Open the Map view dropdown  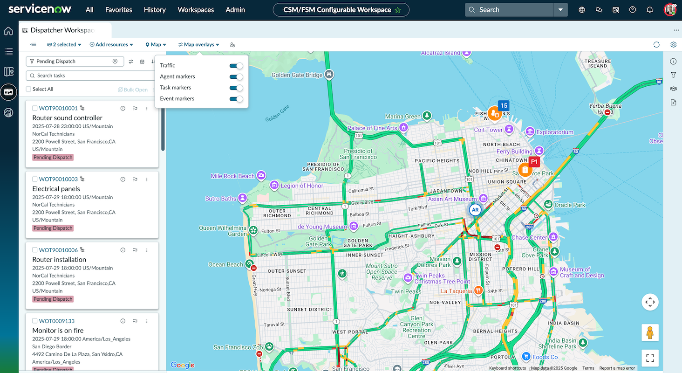click(156, 45)
